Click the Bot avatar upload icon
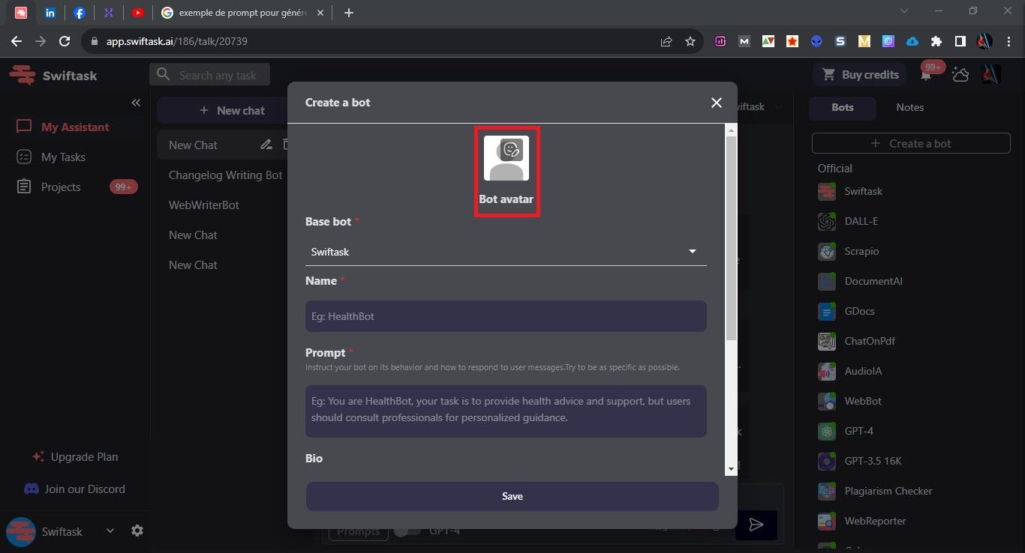Screen dimensions: 1025x553 click(506, 157)
